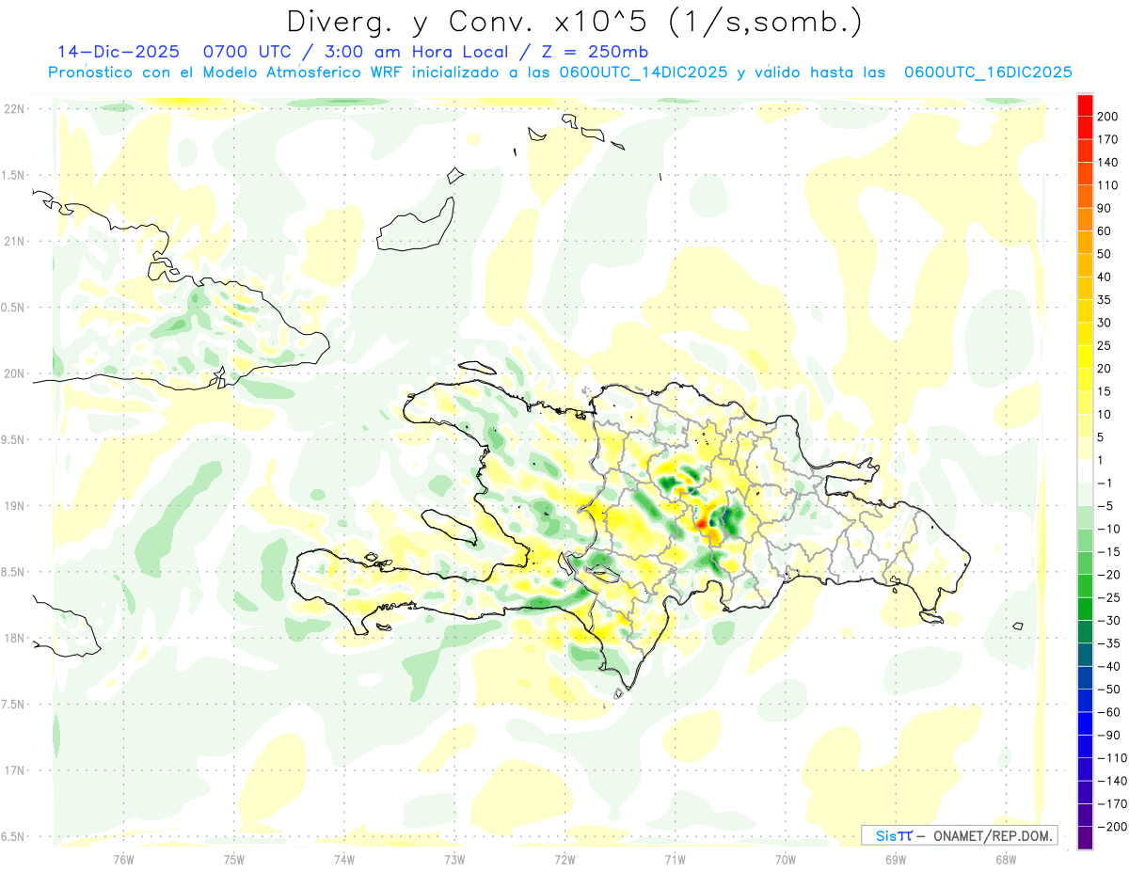This screenshot has height=872, width=1129.
Task: Click the red top swatch of the color bar
Action: click(x=1085, y=105)
